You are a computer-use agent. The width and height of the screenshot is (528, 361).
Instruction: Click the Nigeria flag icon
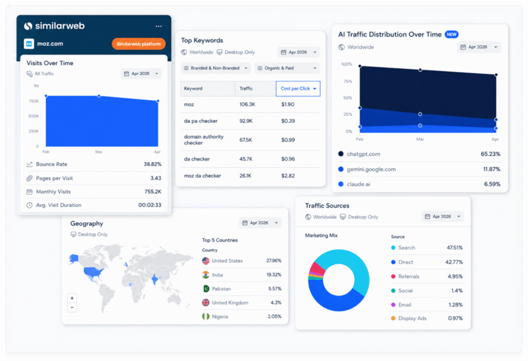(x=206, y=317)
